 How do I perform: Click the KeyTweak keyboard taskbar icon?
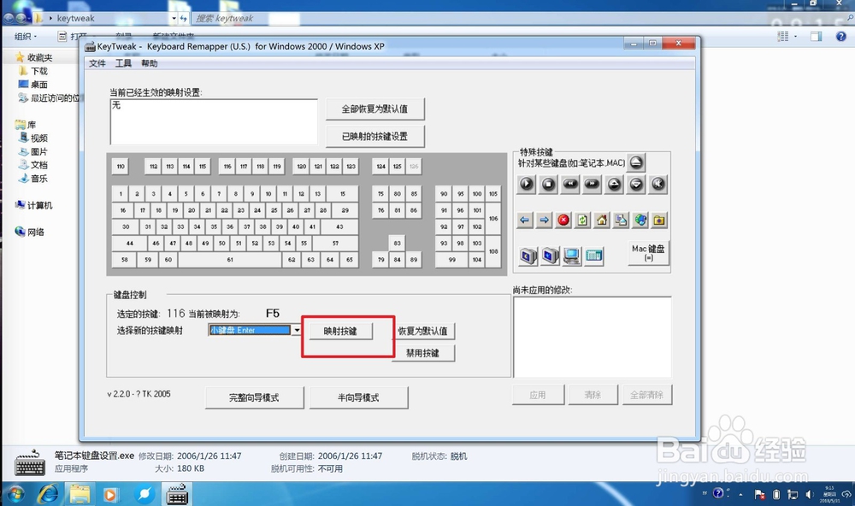[x=177, y=495]
